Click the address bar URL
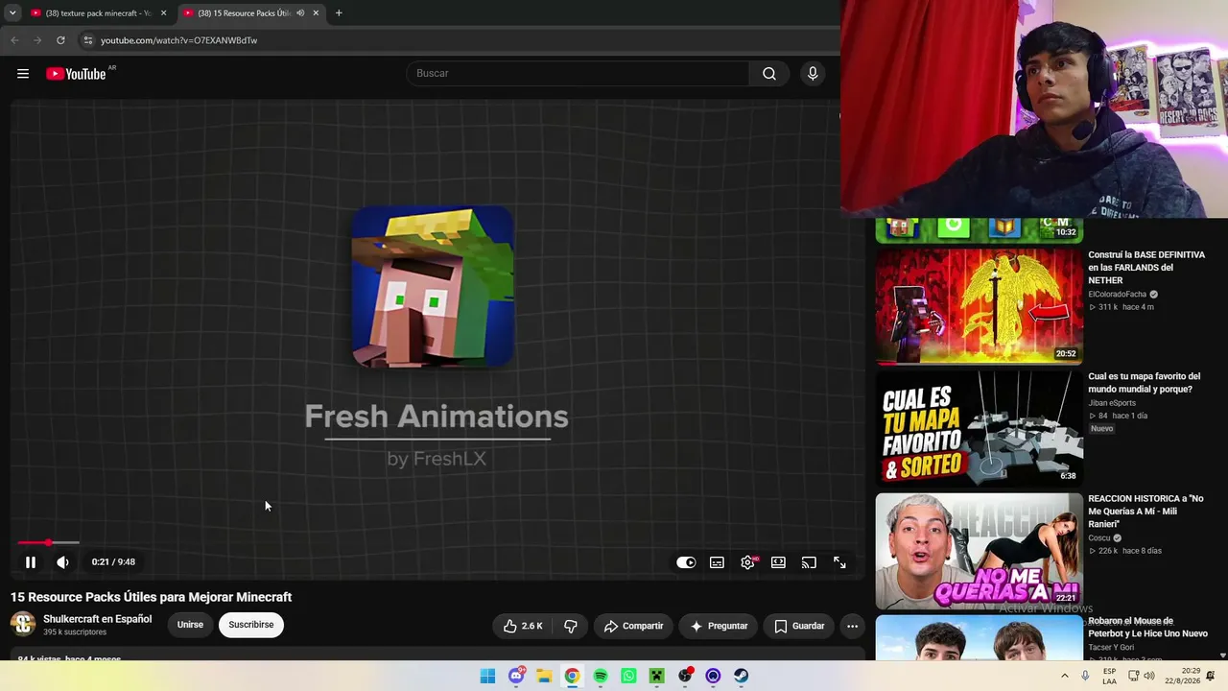Image resolution: width=1228 pixels, height=691 pixels. coord(178,40)
